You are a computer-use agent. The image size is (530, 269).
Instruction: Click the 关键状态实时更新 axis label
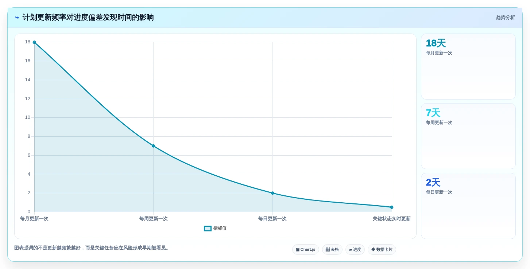tap(392, 219)
